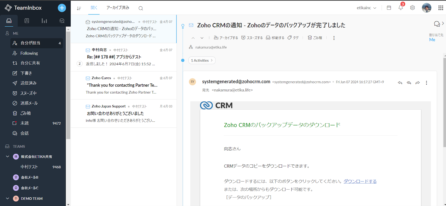Viewport: 446px width, 206px height.
Task: Expand the 1 Activities button
Action: pyautogui.click(x=202, y=60)
